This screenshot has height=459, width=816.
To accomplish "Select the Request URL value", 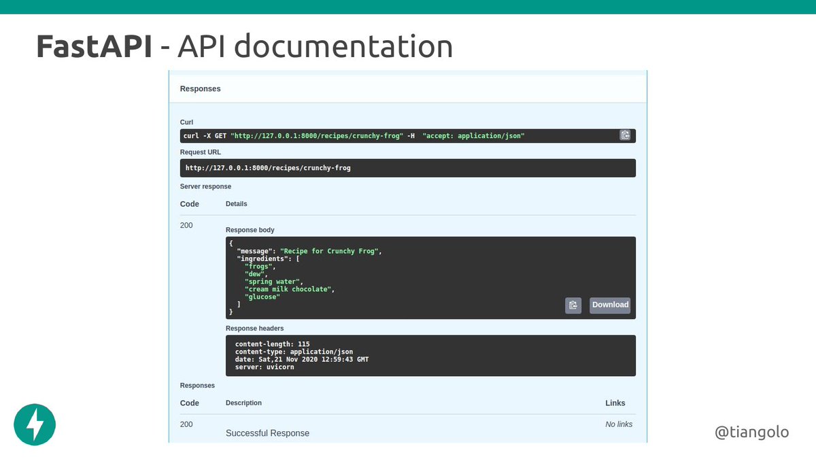I will (x=268, y=167).
